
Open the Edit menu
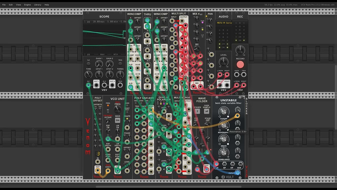point(11,5)
